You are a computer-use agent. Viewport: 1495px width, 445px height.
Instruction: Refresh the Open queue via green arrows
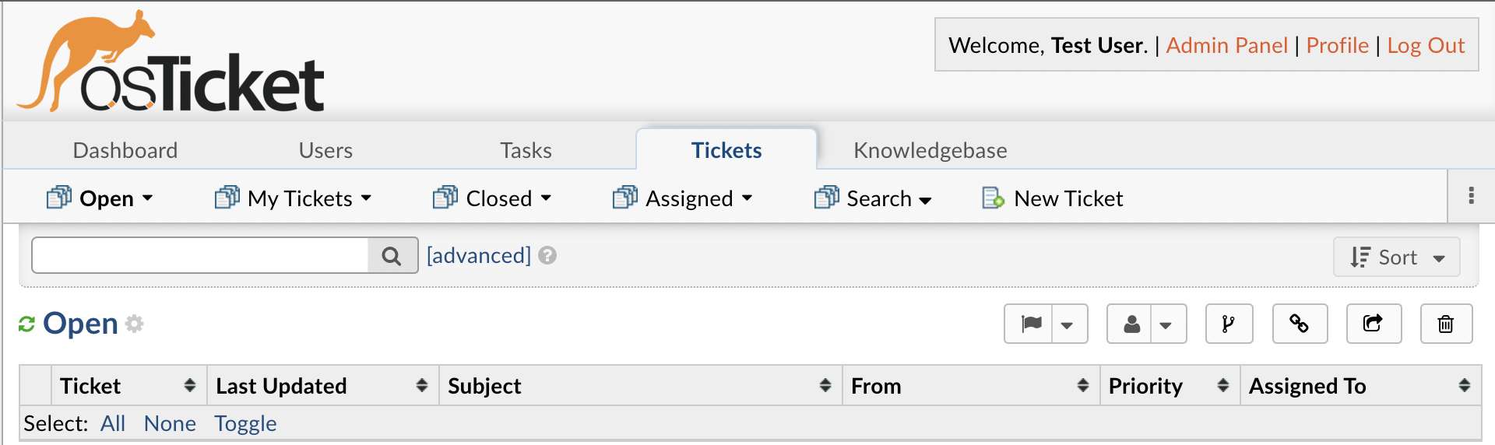coord(27,324)
